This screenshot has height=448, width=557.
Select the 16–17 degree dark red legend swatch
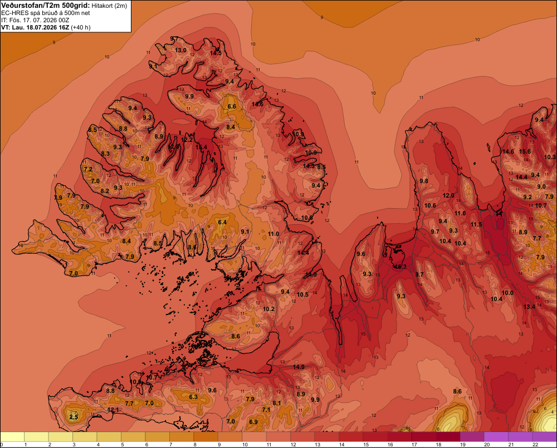tap(399, 437)
